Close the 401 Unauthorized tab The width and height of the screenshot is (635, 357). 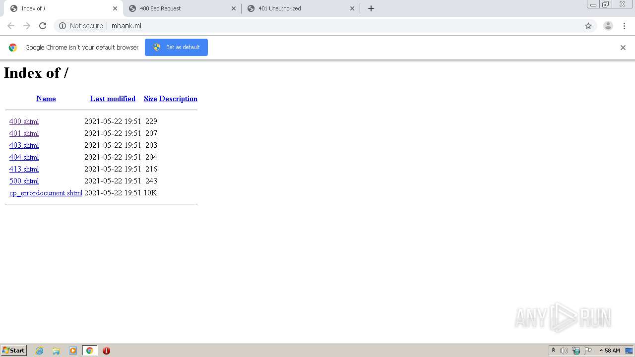352,8
